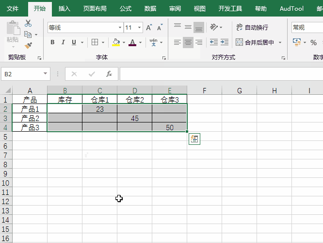The width and height of the screenshot is (323, 243).
Task: Click the Copy icon in clipboard group
Action: (x=28, y=35)
